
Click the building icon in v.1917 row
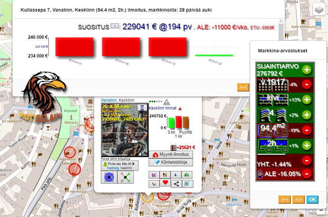click(273, 85)
